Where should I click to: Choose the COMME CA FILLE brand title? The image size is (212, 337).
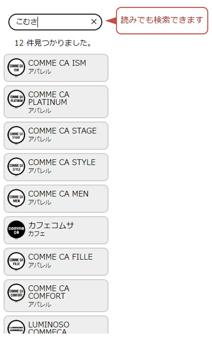coord(60,257)
